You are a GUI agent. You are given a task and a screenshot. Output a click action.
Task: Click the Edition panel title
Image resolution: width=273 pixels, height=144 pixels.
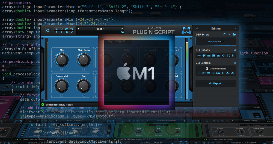coord(216,29)
